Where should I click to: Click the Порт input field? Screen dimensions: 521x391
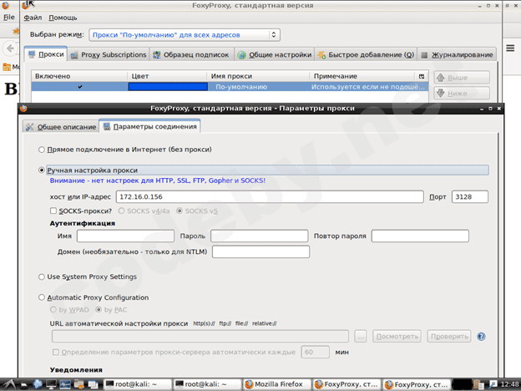[x=470, y=197]
